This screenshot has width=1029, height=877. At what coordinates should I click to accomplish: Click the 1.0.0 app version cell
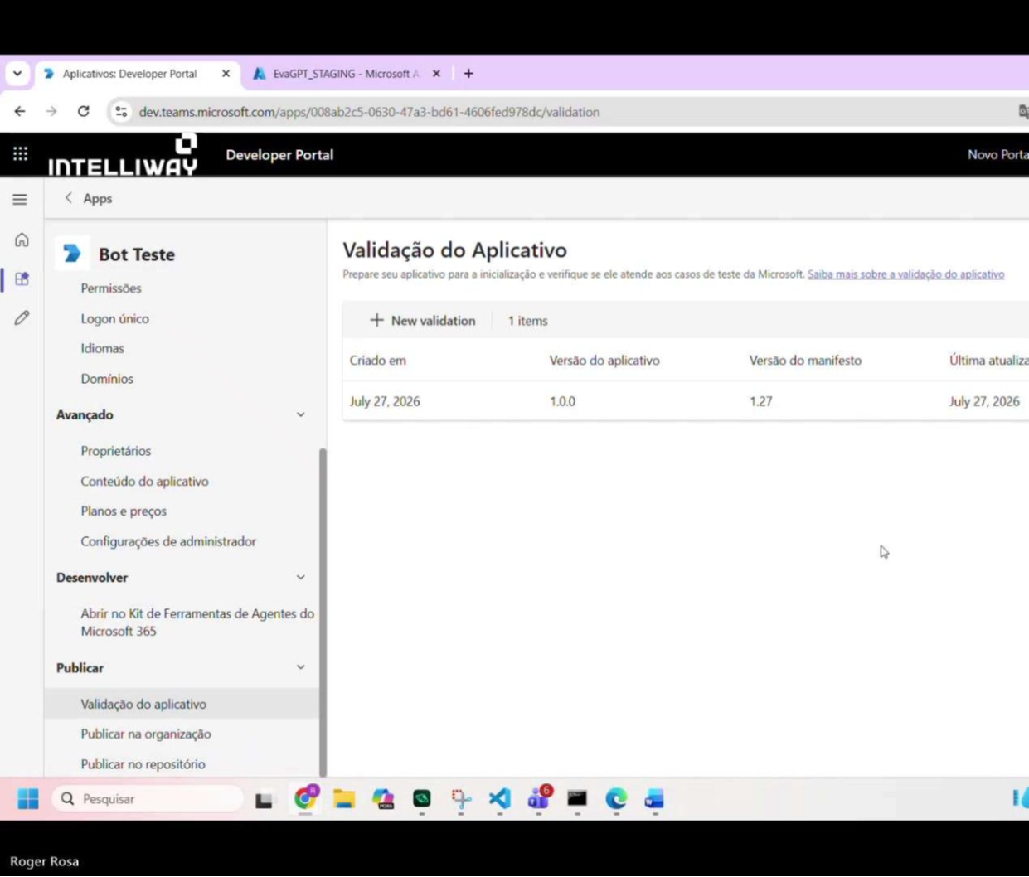(562, 401)
